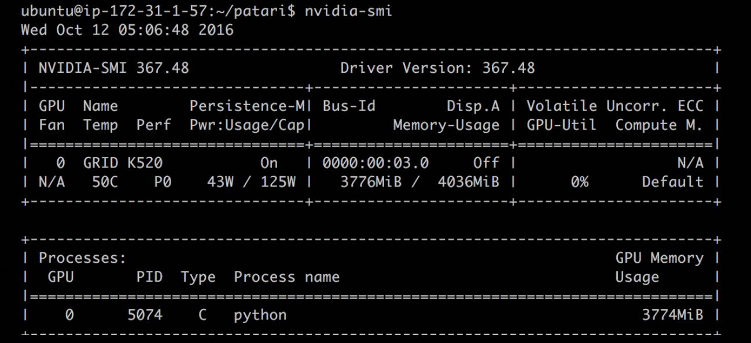Click the Persistence-M On value
Screen dimensions: 751x343
pyautogui.click(x=269, y=163)
